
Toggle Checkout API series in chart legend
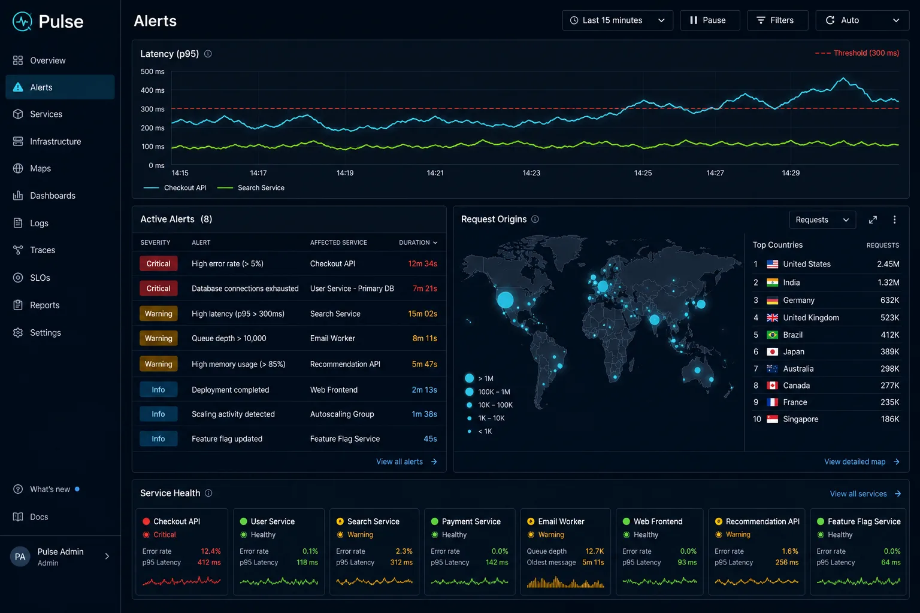[175, 188]
